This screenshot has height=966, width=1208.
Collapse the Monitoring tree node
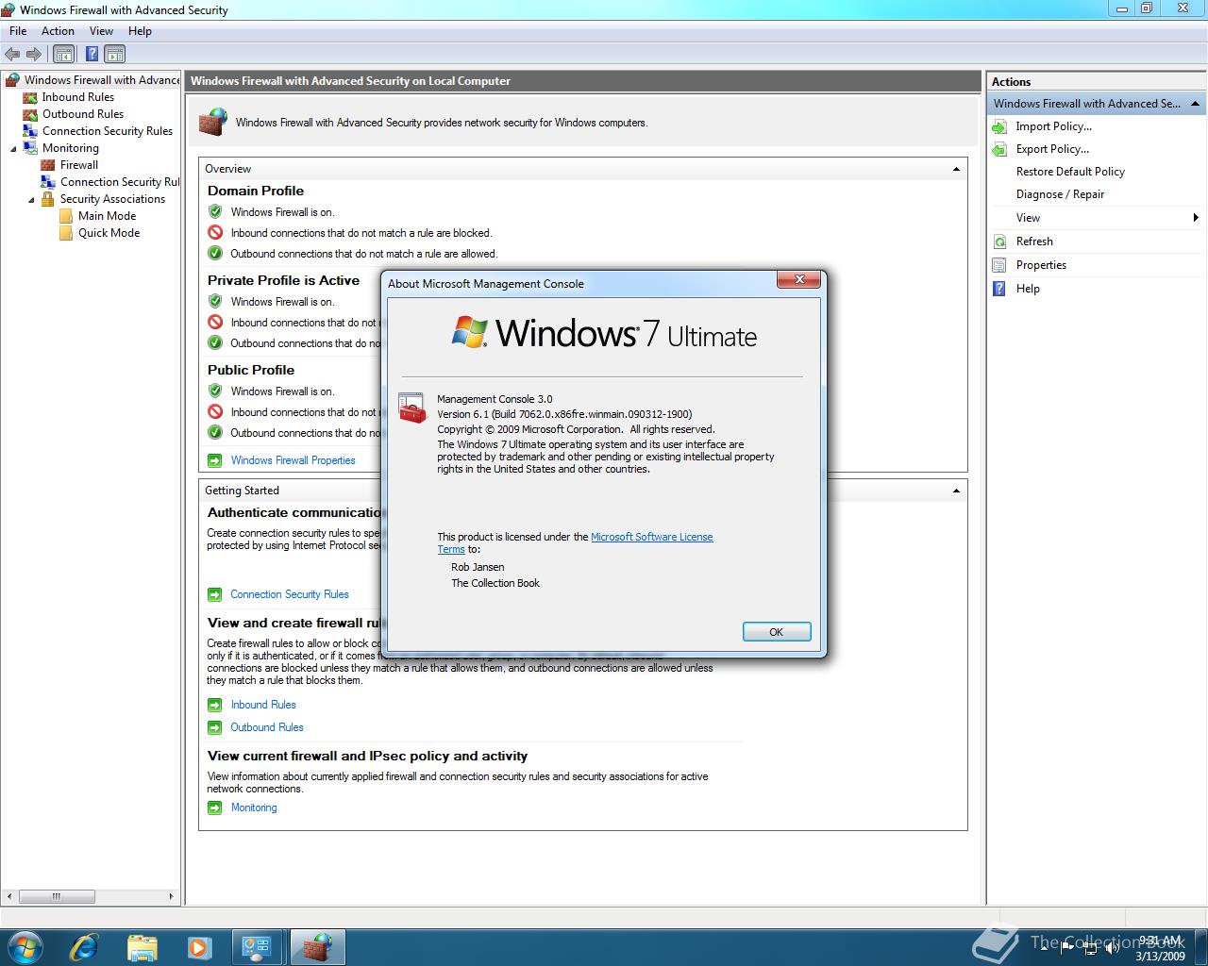[13, 148]
